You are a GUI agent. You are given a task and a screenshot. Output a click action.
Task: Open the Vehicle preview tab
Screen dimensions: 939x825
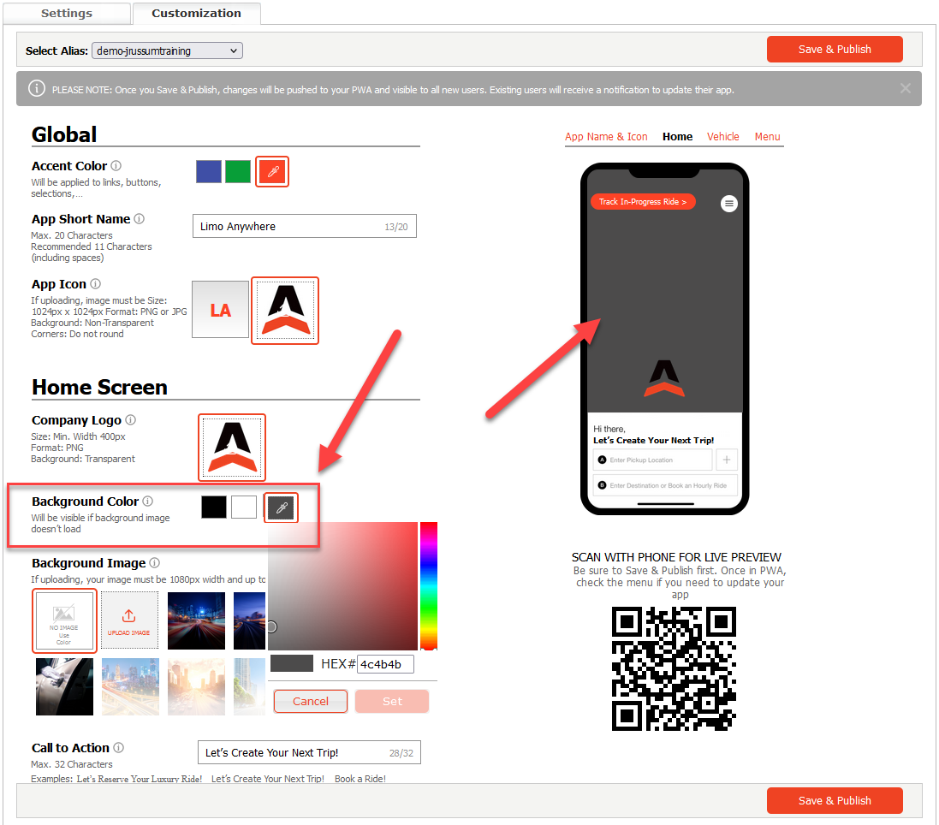[x=722, y=137]
